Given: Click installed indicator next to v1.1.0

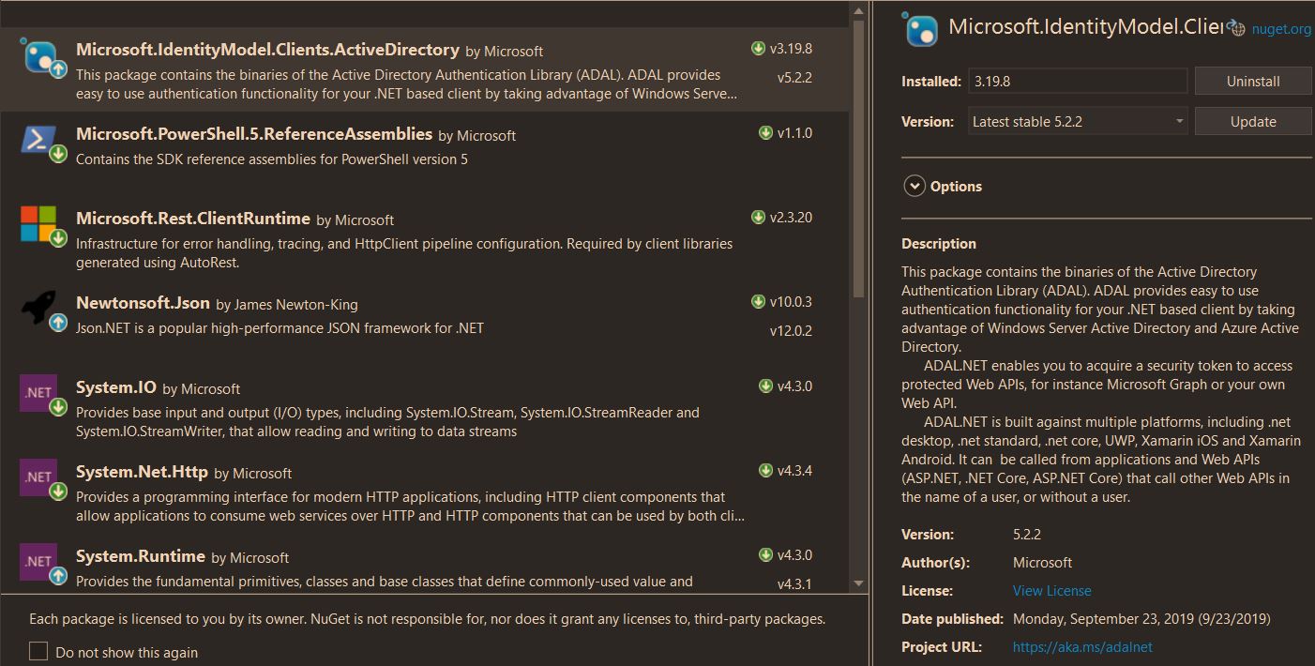Looking at the screenshot, I should pos(765,133).
